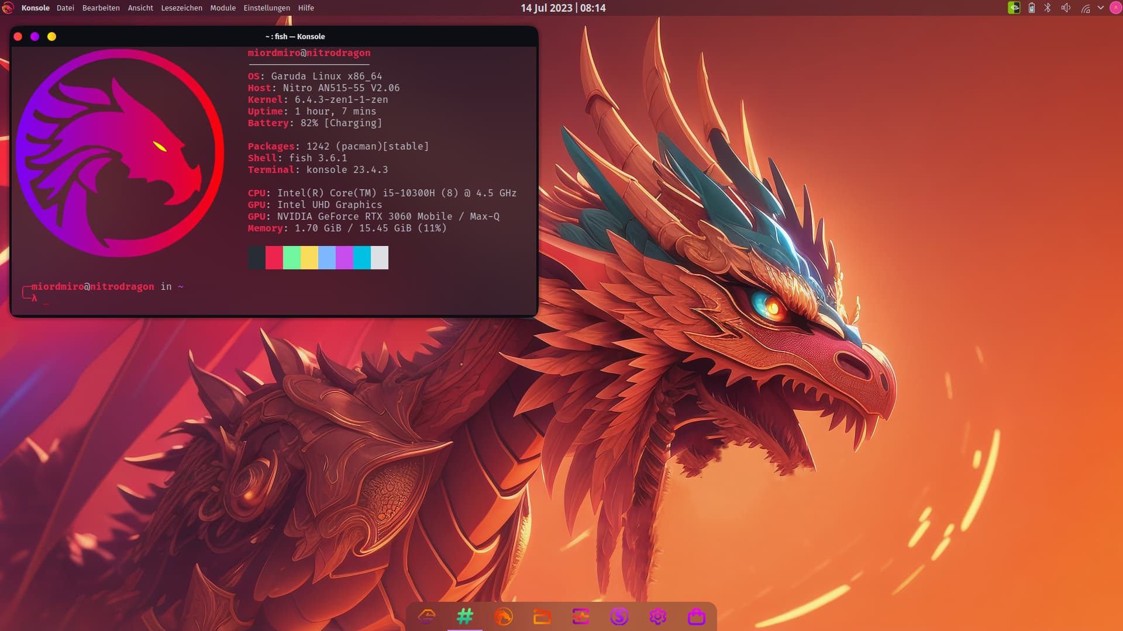1123x631 pixels.
Task: Click the 'Kernel: 6.4.3-zen1-1-zen' line
Action: pyautogui.click(x=318, y=99)
